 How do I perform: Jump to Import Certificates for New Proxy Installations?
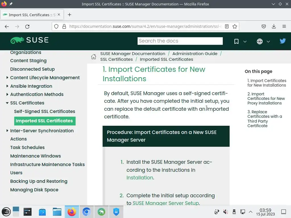266,98
